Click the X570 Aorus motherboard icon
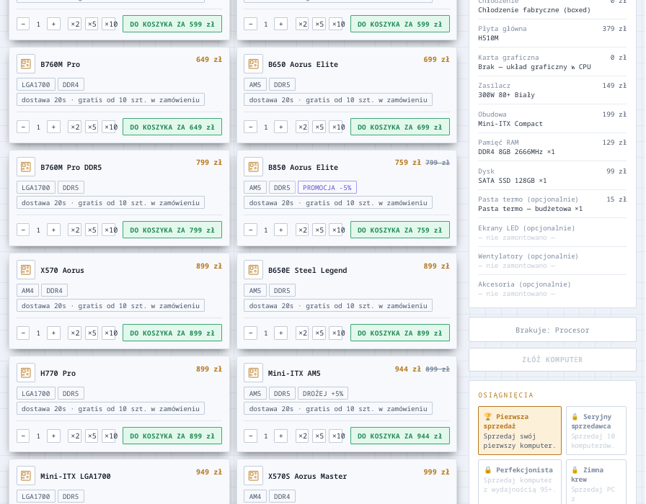Image resolution: width=646 pixels, height=504 pixels. tap(25, 270)
